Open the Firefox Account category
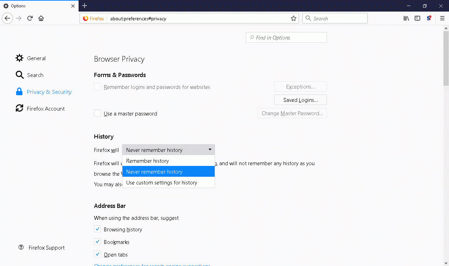 pyautogui.click(x=46, y=109)
